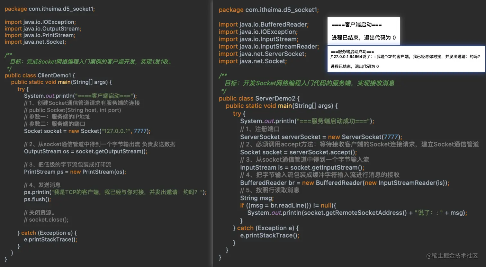
Task: Click the 客户端开发 goal comment
Action: coord(91,62)
